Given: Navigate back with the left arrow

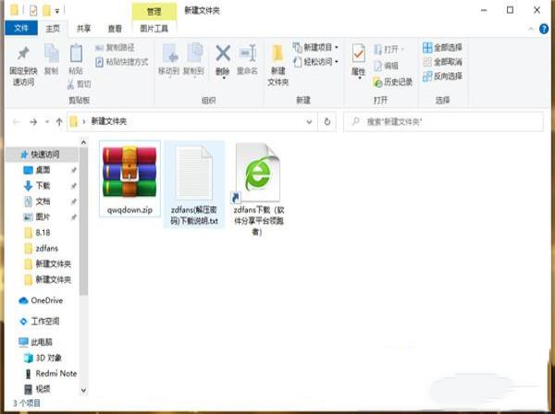Looking at the screenshot, I should coord(16,121).
